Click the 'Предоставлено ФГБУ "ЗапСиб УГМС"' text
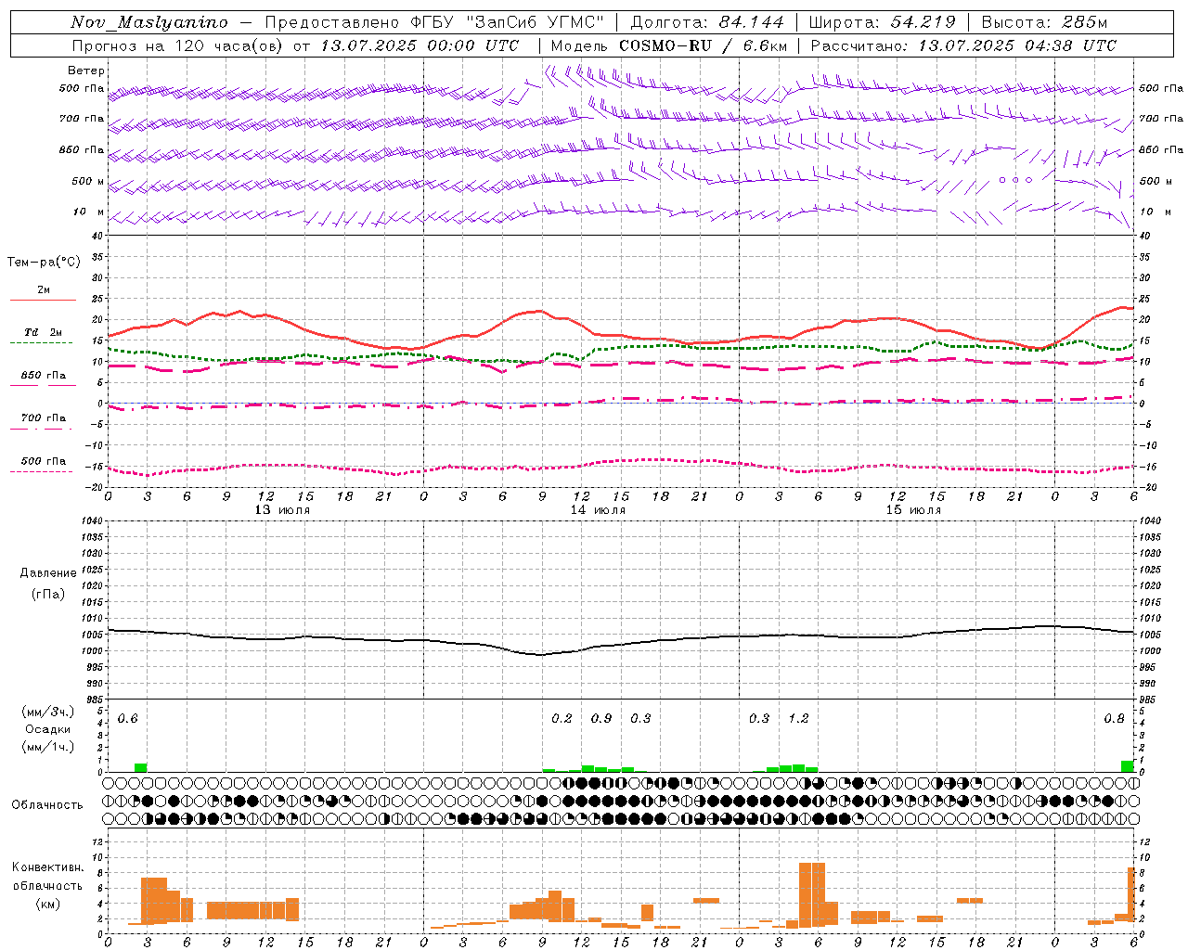Image resolution: width=1188 pixels, height=950 pixels. (x=434, y=22)
